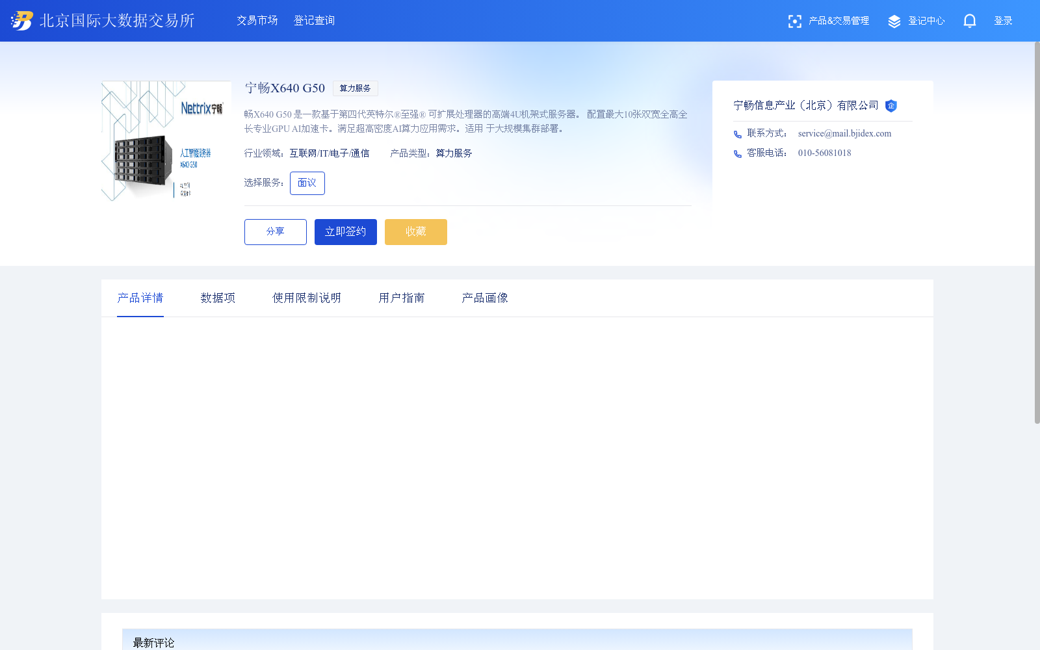Click the Nettrix product thumbnail image
The width and height of the screenshot is (1040, 650).
point(166,141)
